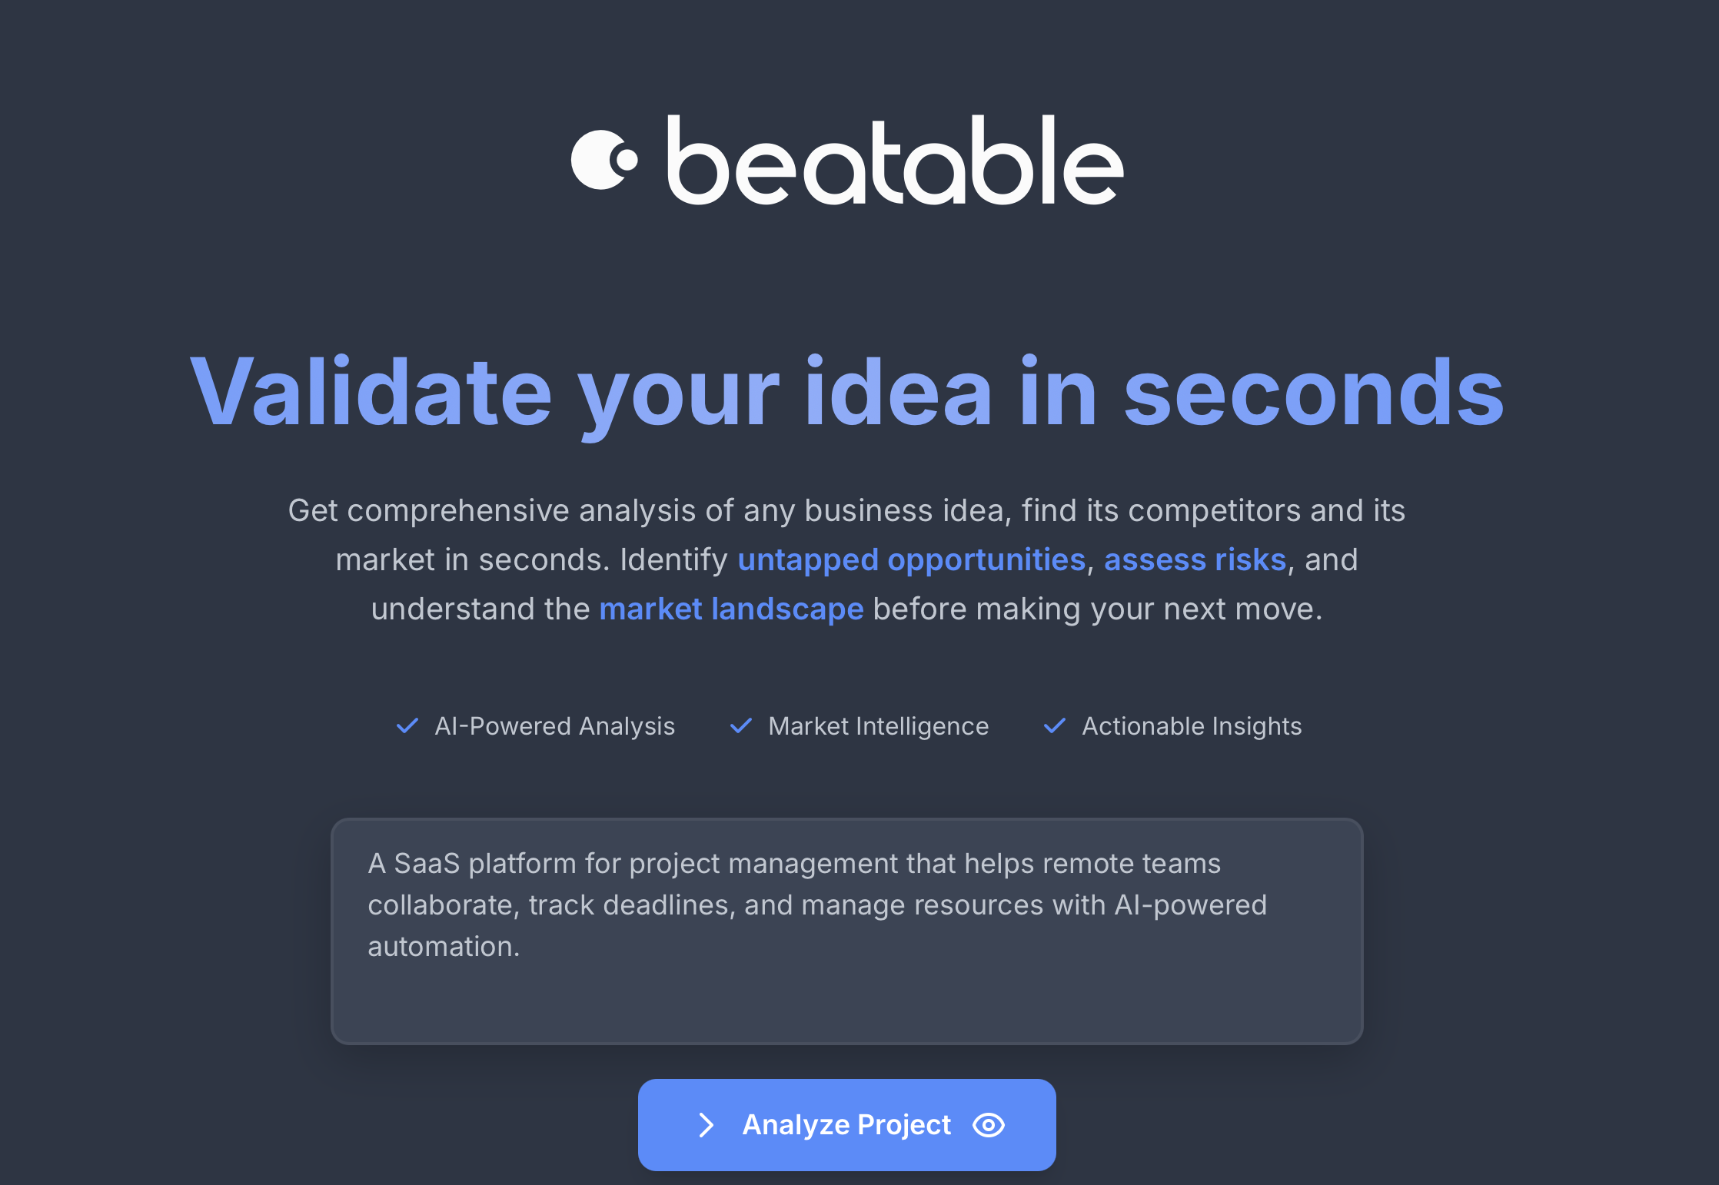1719x1185 pixels.
Task: Click the chevron arrow inside Analyze Project button
Action: pyautogui.click(x=706, y=1125)
